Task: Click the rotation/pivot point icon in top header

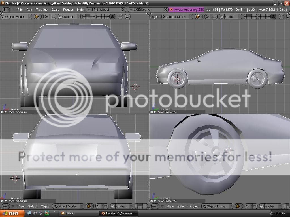Action: pyautogui.click(x=46, y=17)
